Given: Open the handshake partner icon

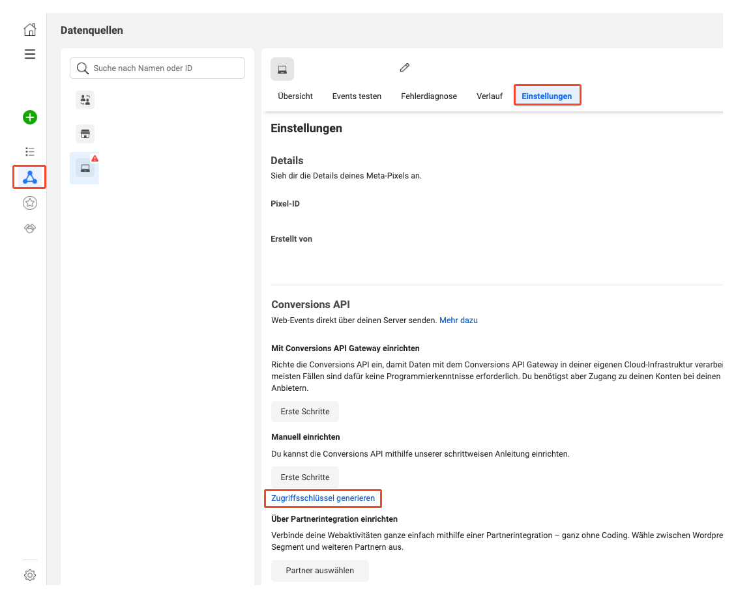Looking at the screenshot, I should point(29,229).
